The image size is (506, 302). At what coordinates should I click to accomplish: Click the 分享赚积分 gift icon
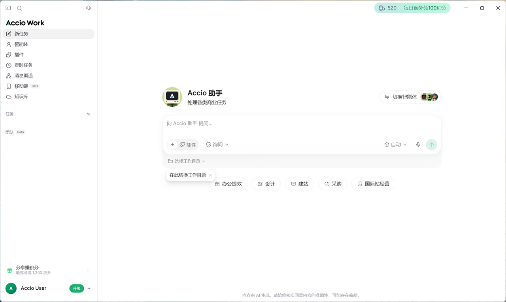[9, 270]
